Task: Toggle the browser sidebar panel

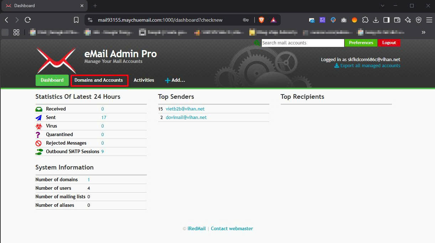Action: coord(387,20)
